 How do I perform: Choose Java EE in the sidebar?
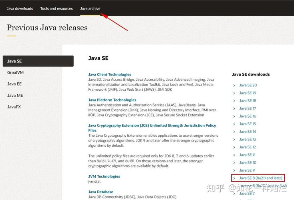click(x=14, y=84)
